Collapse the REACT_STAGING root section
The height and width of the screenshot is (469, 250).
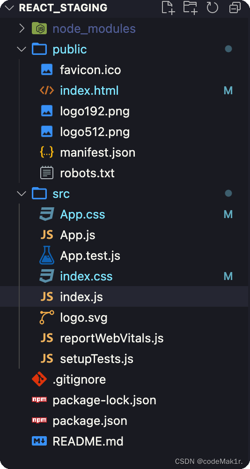(x=10, y=8)
